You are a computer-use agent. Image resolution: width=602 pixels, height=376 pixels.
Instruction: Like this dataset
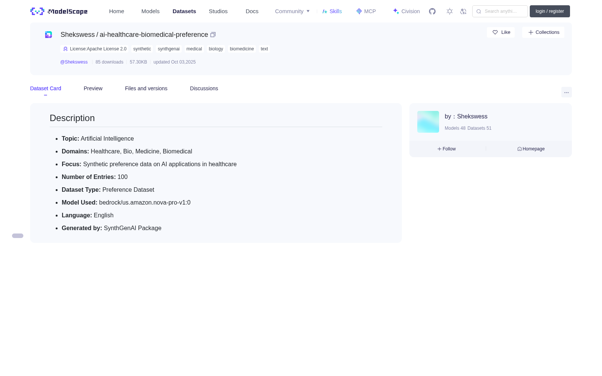click(501, 32)
